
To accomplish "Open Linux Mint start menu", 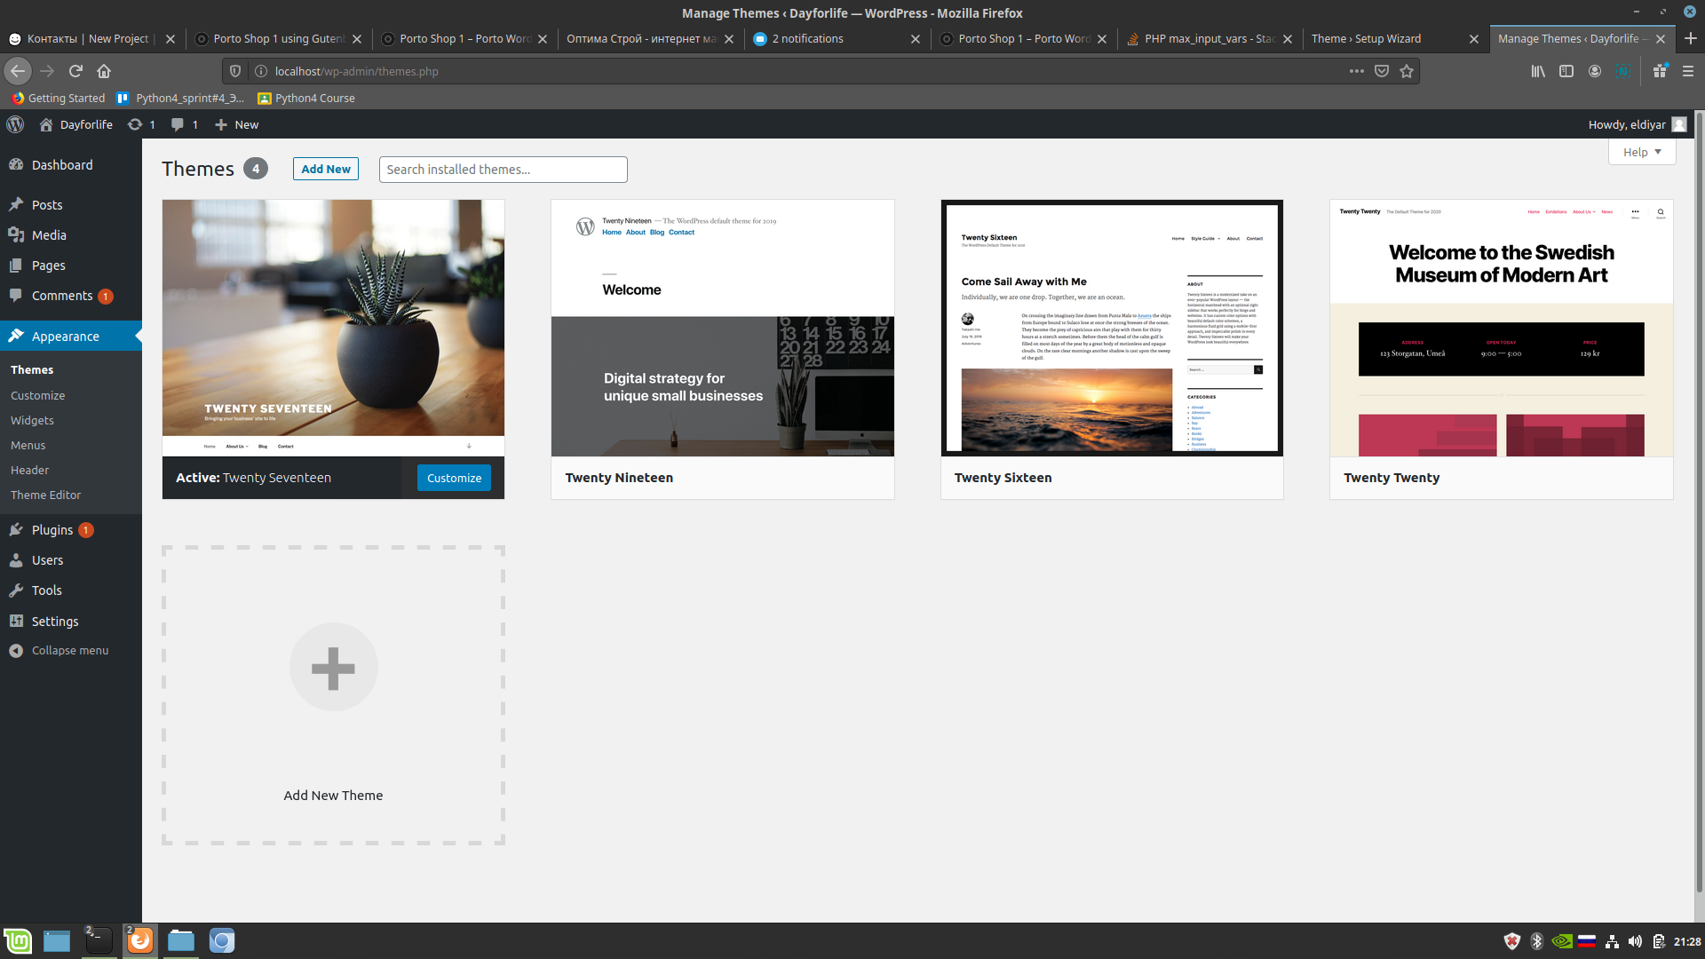I will (18, 940).
